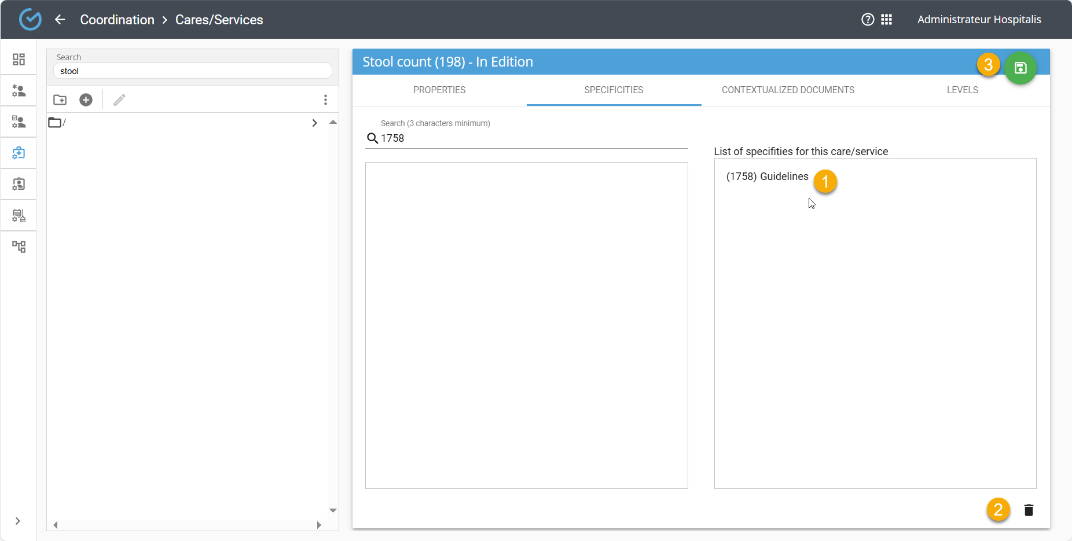Click the pencil edit icon
The height and width of the screenshot is (541, 1072).
coord(119,100)
